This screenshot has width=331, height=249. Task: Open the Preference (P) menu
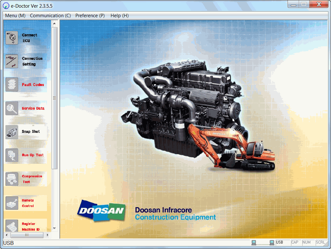coord(90,15)
